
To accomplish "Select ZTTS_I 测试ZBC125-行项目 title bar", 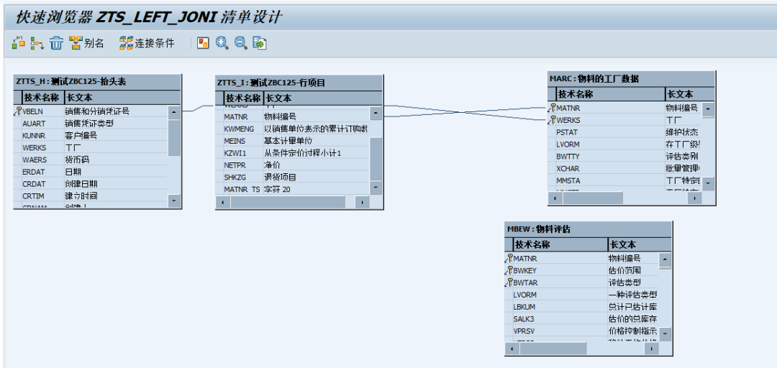I will (299, 83).
